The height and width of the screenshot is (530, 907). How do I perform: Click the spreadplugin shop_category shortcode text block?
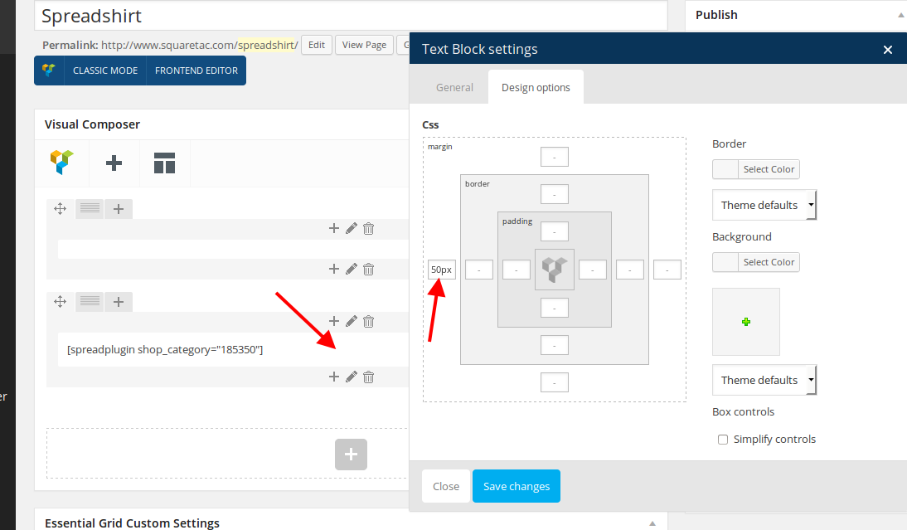tap(232, 349)
